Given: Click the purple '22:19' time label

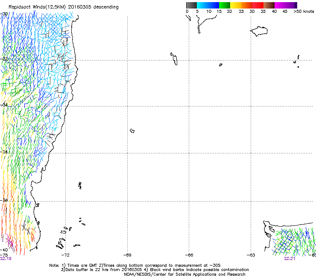Looking at the screenshot, I should pos(6,259).
